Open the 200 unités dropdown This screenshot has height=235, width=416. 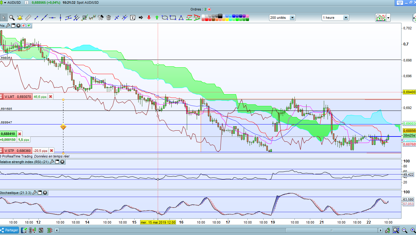[292, 18]
